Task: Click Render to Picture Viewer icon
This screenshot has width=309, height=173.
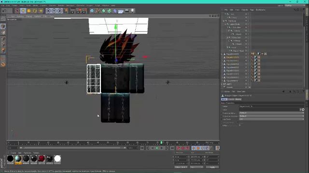Action: tap(79, 11)
